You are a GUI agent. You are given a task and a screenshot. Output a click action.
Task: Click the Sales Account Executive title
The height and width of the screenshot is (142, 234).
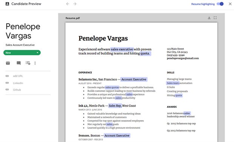pos(20,45)
